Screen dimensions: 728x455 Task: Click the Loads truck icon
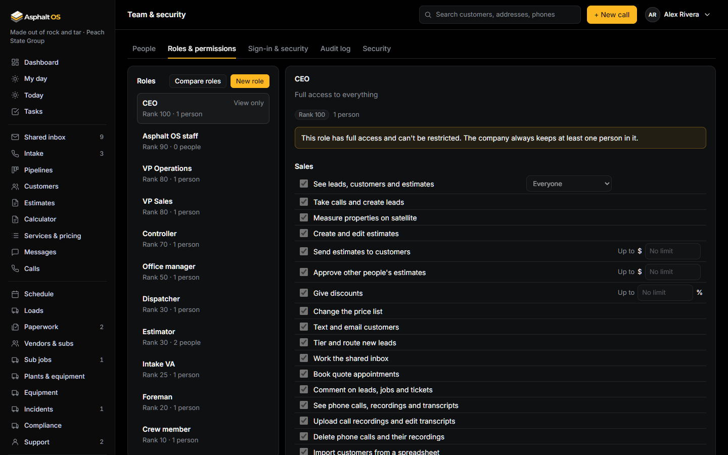tap(15, 310)
